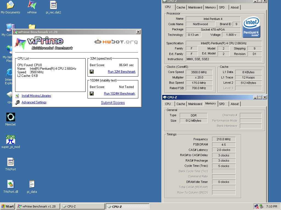Image resolution: width=281 pixels, height=210 pixels.
Task: Click the 7:10 PM taskbar clock
Action: tap(271, 207)
